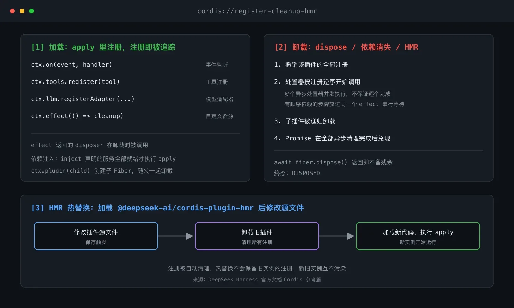
Task: Click sub-note '多个异步处置器并发执行, 不保证逐个完成'
Action: (338, 94)
